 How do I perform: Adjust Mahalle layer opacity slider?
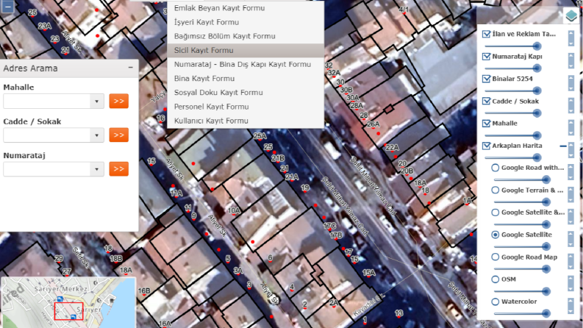pyautogui.click(x=512, y=135)
